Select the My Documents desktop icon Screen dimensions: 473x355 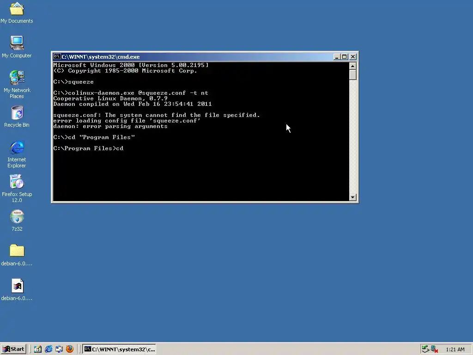(17, 13)
